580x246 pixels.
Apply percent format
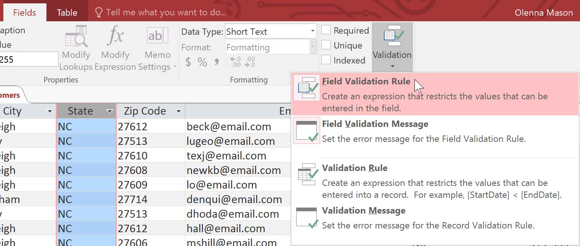point(202,62)
